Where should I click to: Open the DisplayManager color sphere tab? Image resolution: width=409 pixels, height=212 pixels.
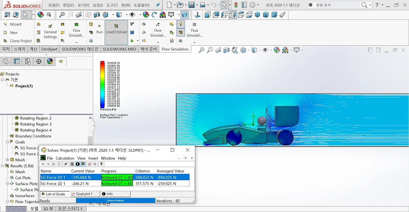click(50, 61)
